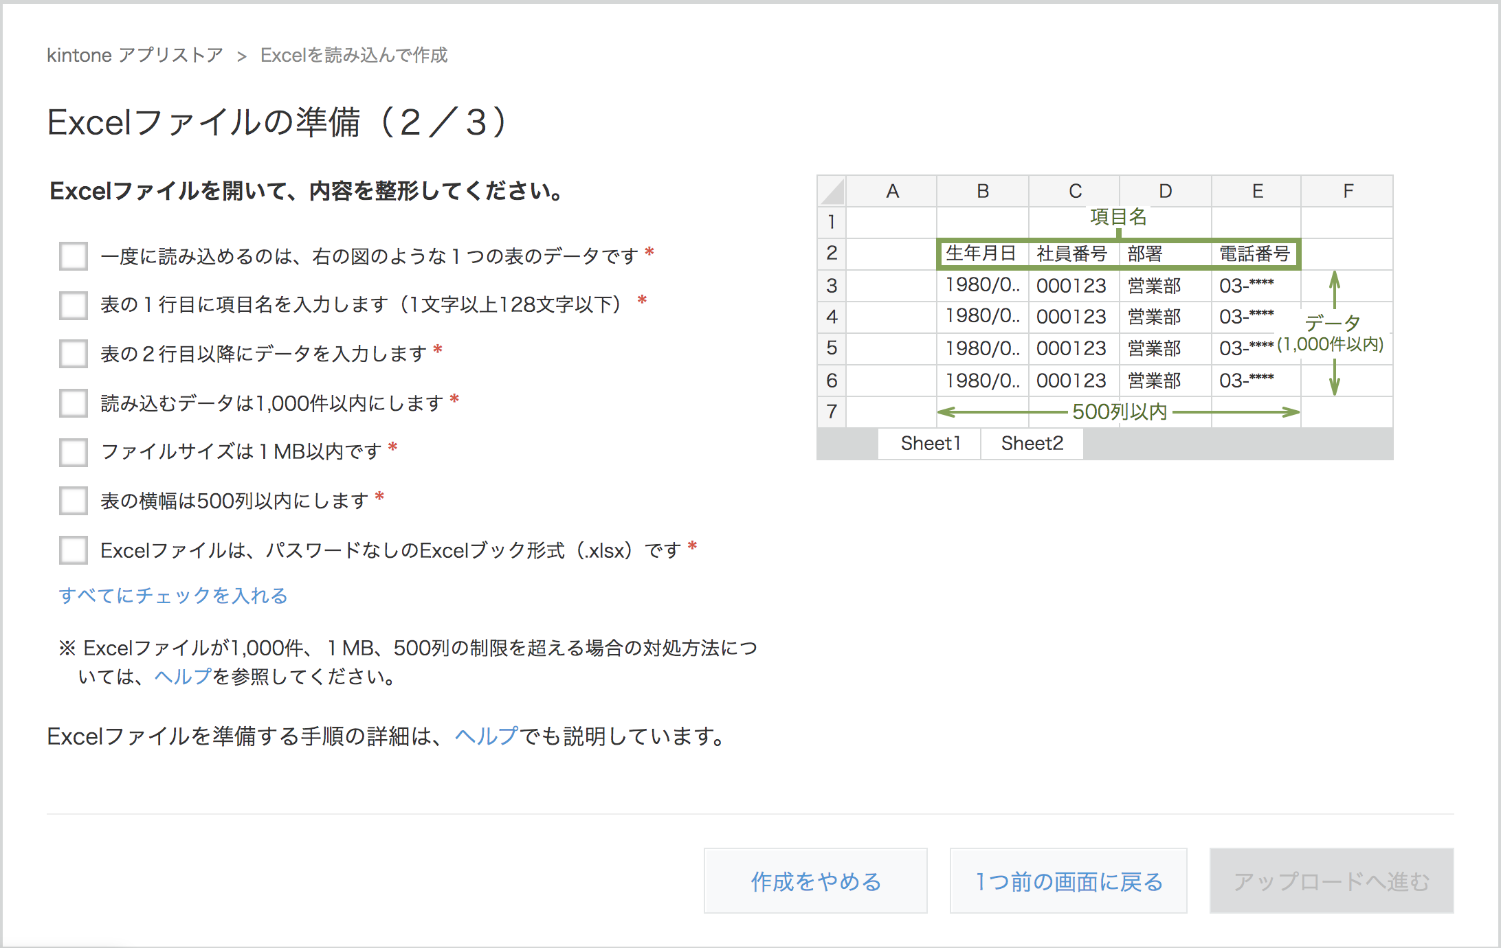Click the label '表の２行目以降にデータを入力します'

pyautogui.click(x=264, y=354)
